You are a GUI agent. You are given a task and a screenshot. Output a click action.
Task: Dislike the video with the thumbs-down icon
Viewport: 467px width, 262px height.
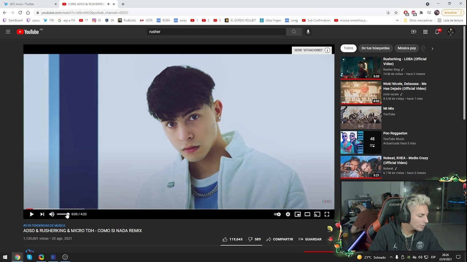250,239
